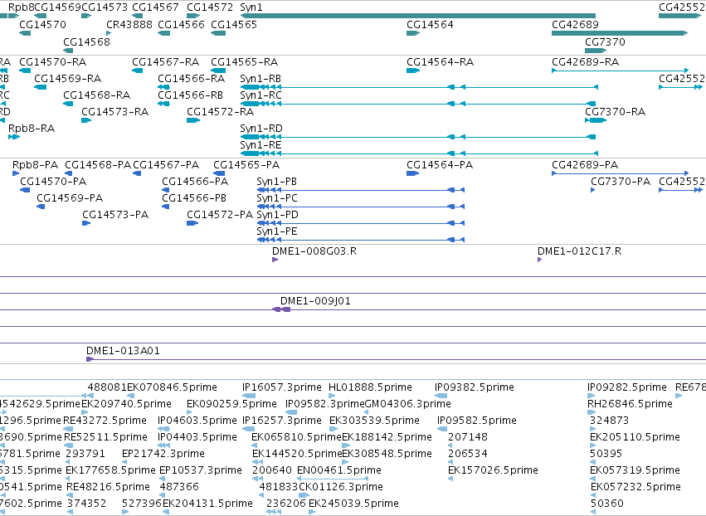Viewport: 706px width, 516px height.
Task: Select the CG14573-PA protein label
Action: [x=115, y=215]
